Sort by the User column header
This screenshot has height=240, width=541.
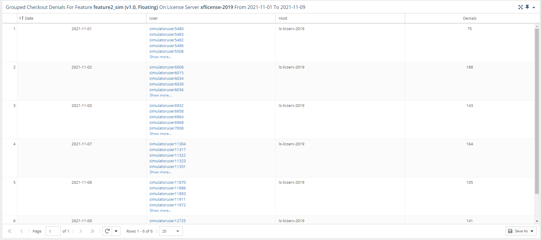click(x=211, y=18)
